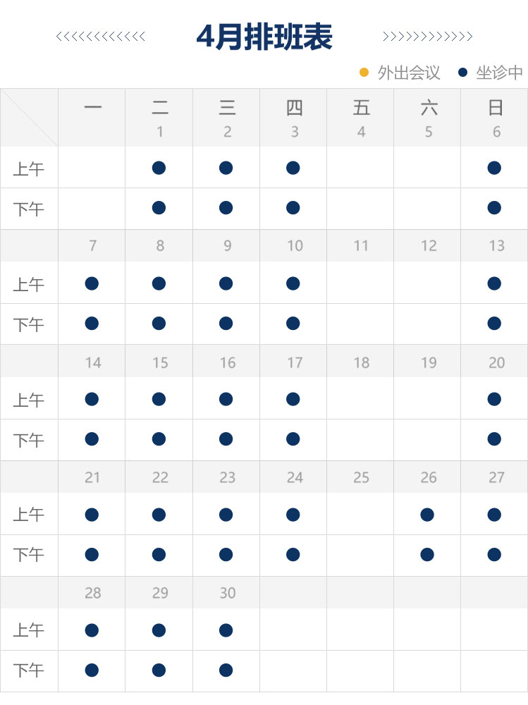
Task: Click the 4月排班表 title
Action: coord(264,37)
